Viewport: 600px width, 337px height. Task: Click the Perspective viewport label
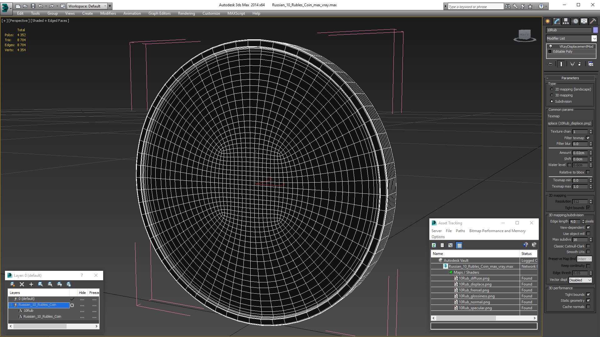(19, 21)
